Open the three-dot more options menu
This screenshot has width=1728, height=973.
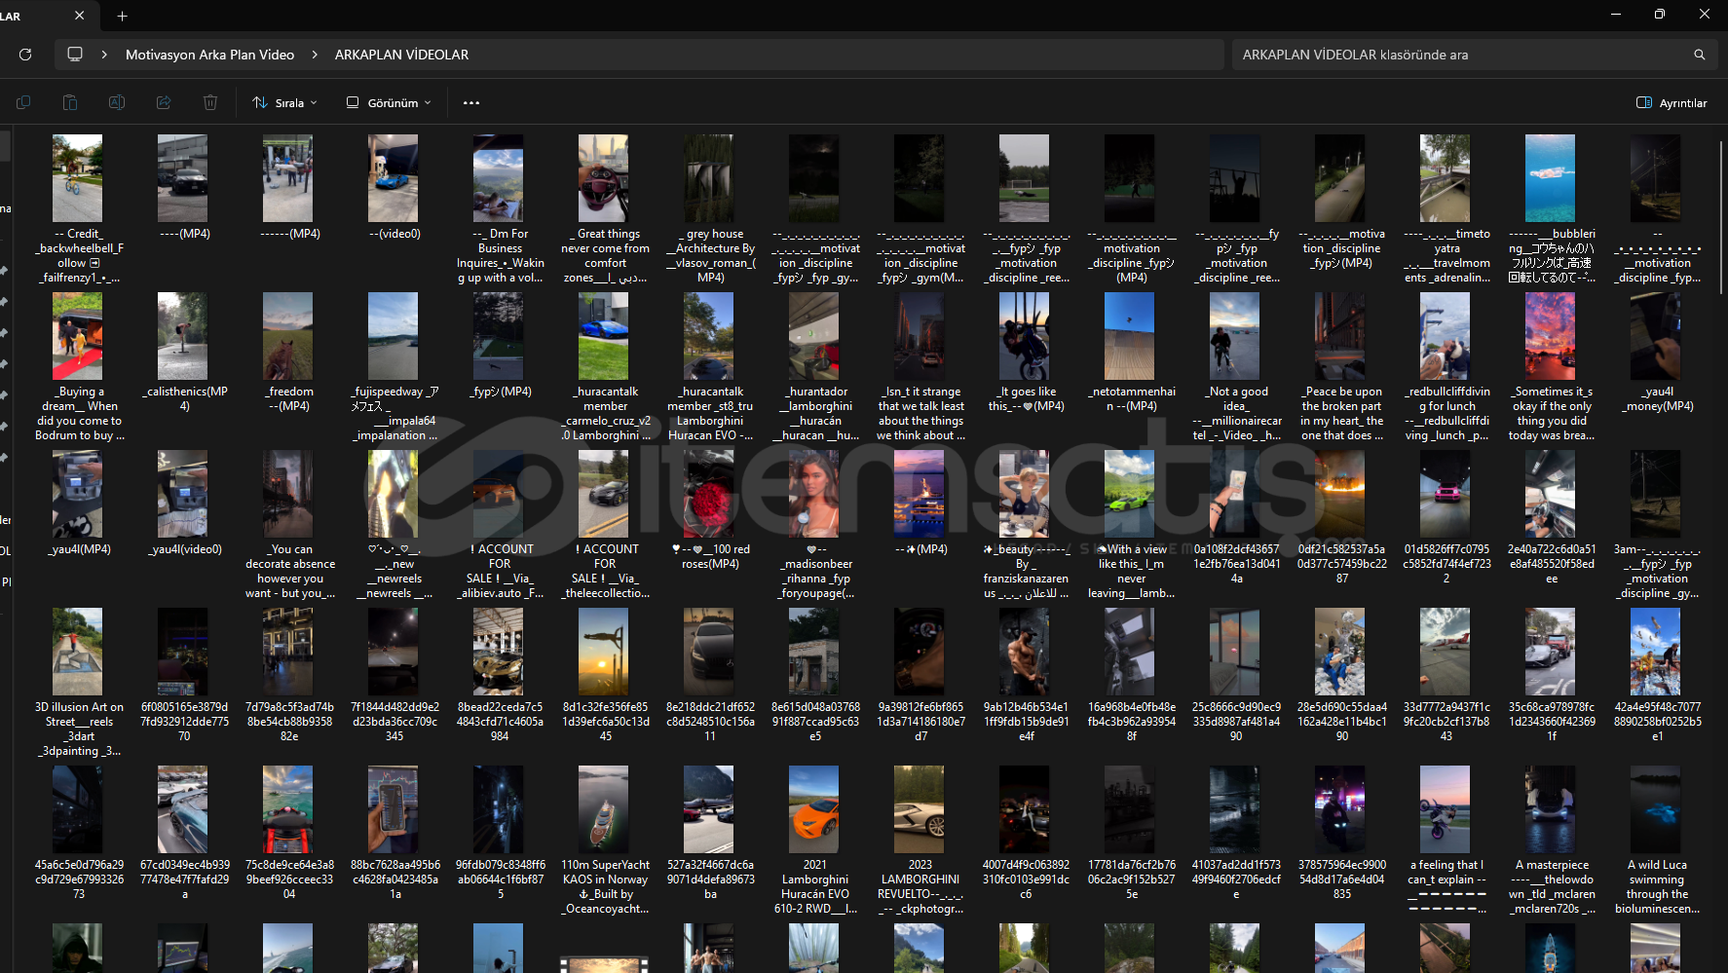pos(471,102)
